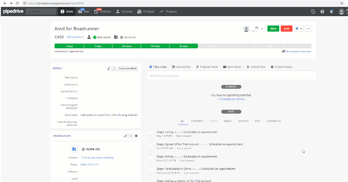348x182 pixels.
Task: Mark the deal as Lost
Action: point(287,29)
